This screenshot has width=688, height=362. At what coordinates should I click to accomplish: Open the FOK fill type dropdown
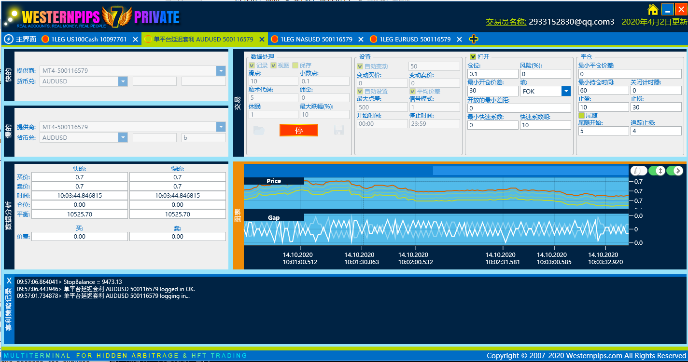pyautogui.click(x=566, y=91)
